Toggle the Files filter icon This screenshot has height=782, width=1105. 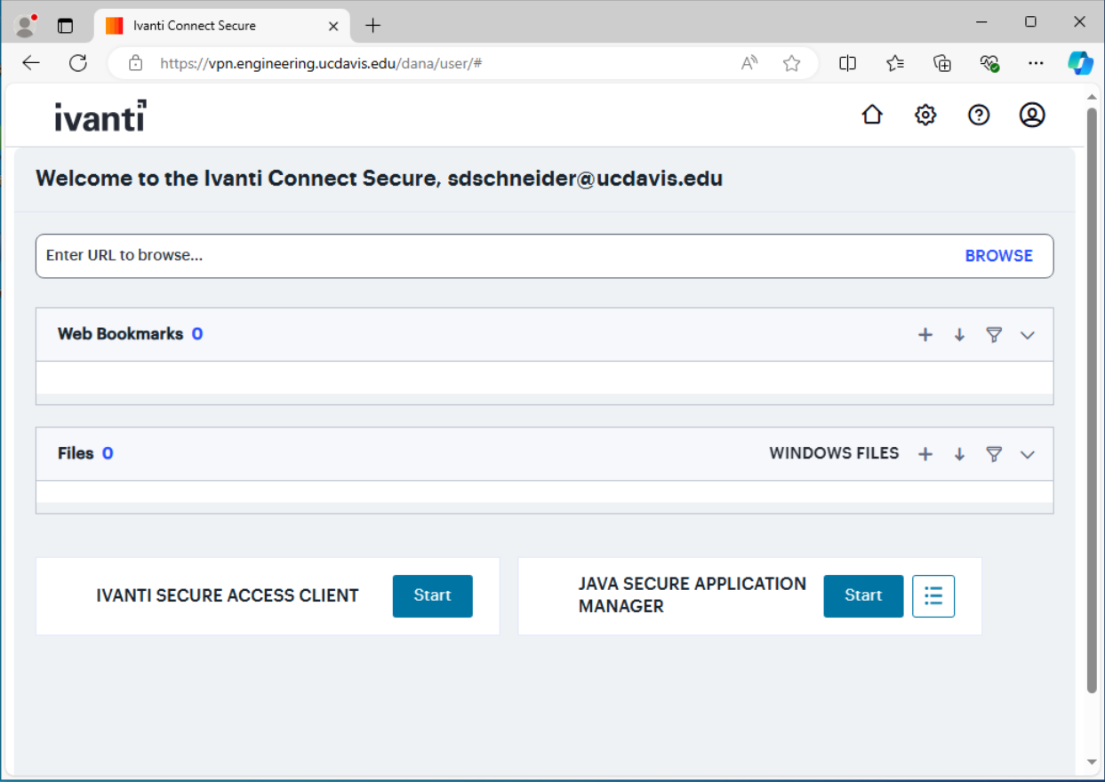tap(994, 453)
